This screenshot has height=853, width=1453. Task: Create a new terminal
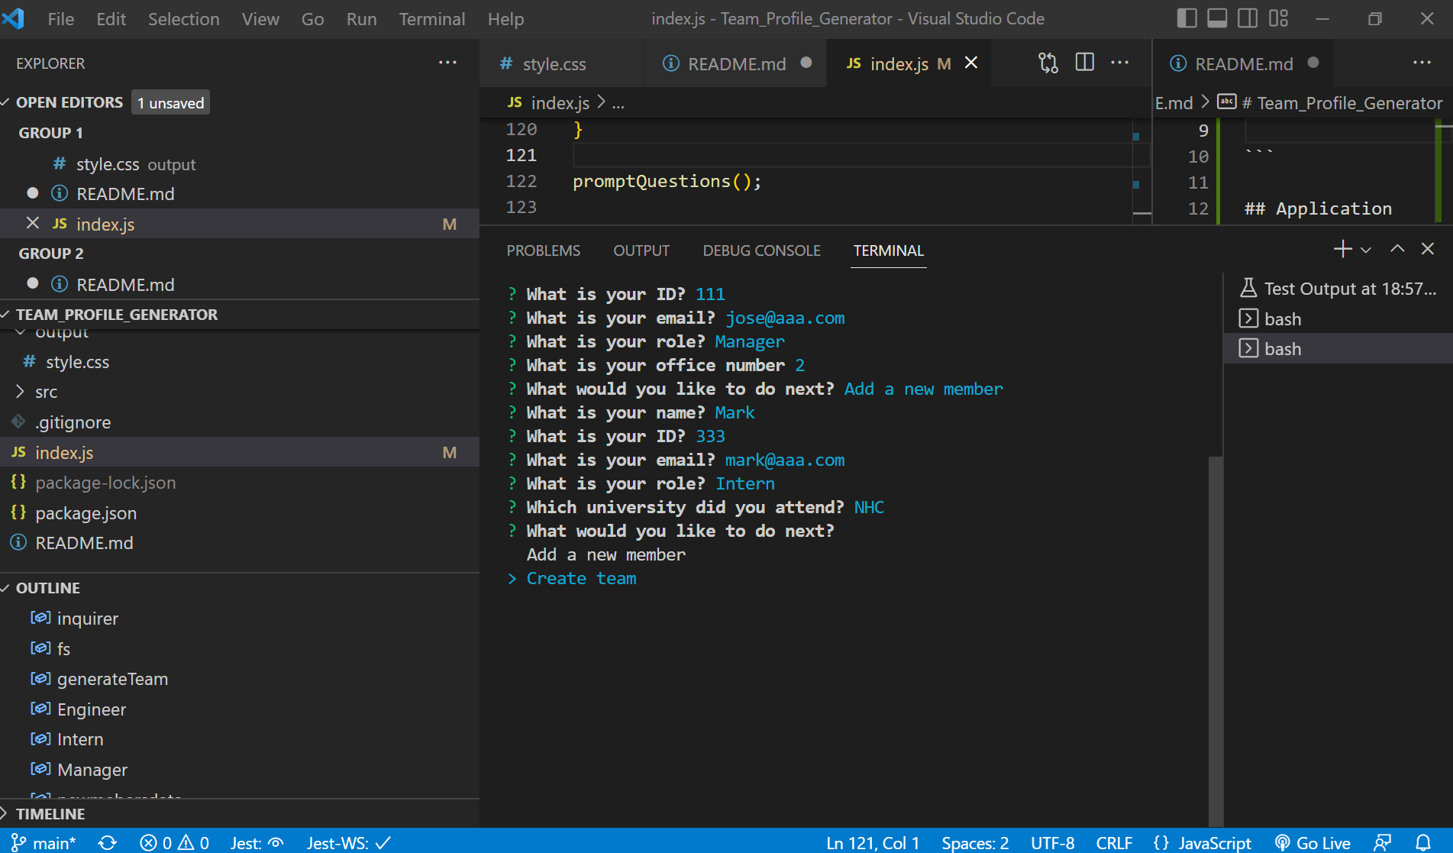[x=1342, y=249]
